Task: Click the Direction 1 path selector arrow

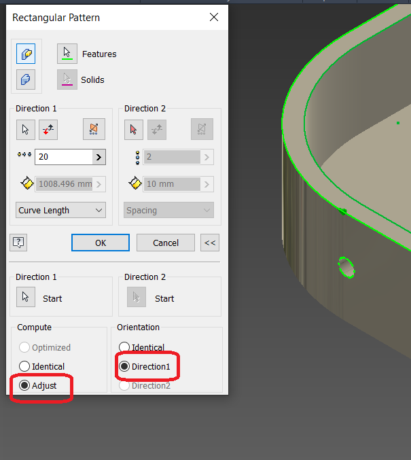Action: tap(26, 129)
